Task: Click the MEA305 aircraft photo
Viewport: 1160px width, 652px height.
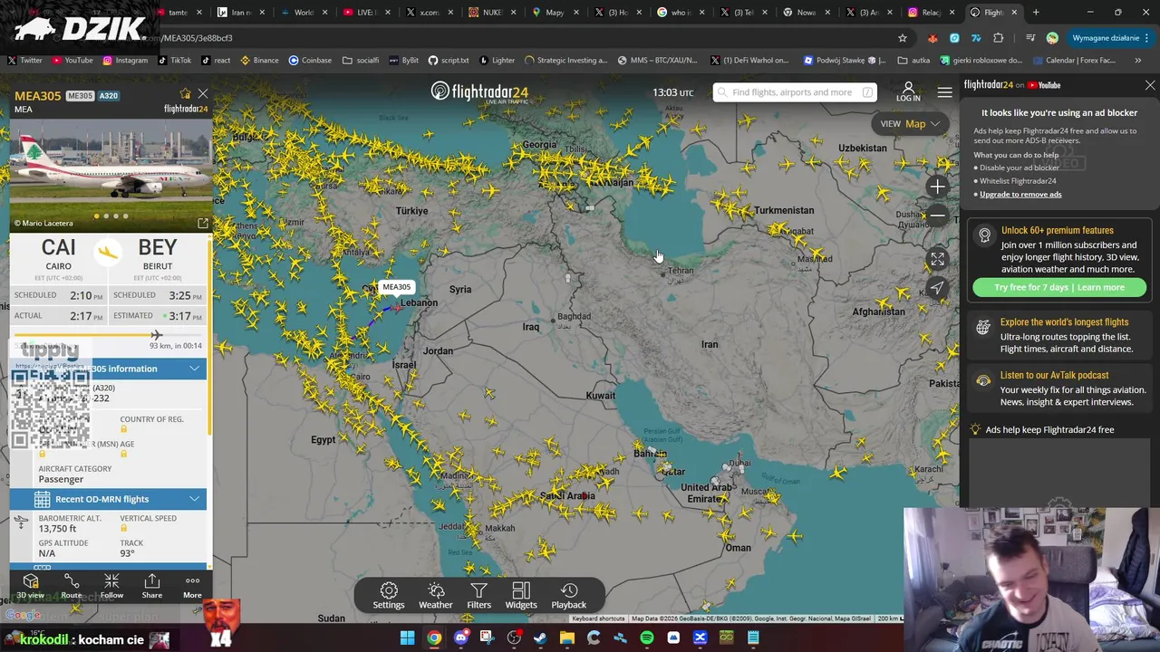Action: click(111, 174)
